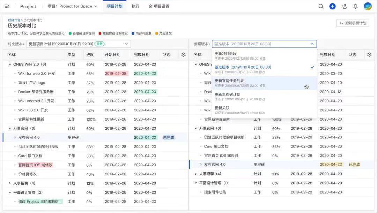Viewport: 377px width, 213px height.
Task: Collapse the ONES Wiki group in right table
Action: pyautogui.click(x=196, y=64)
